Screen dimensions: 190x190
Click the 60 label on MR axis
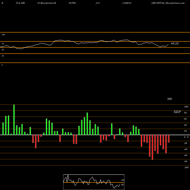click(x=185, y=119)
